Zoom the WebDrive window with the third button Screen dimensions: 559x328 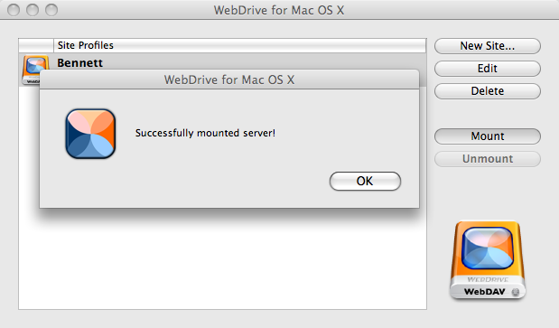(51, 10)
